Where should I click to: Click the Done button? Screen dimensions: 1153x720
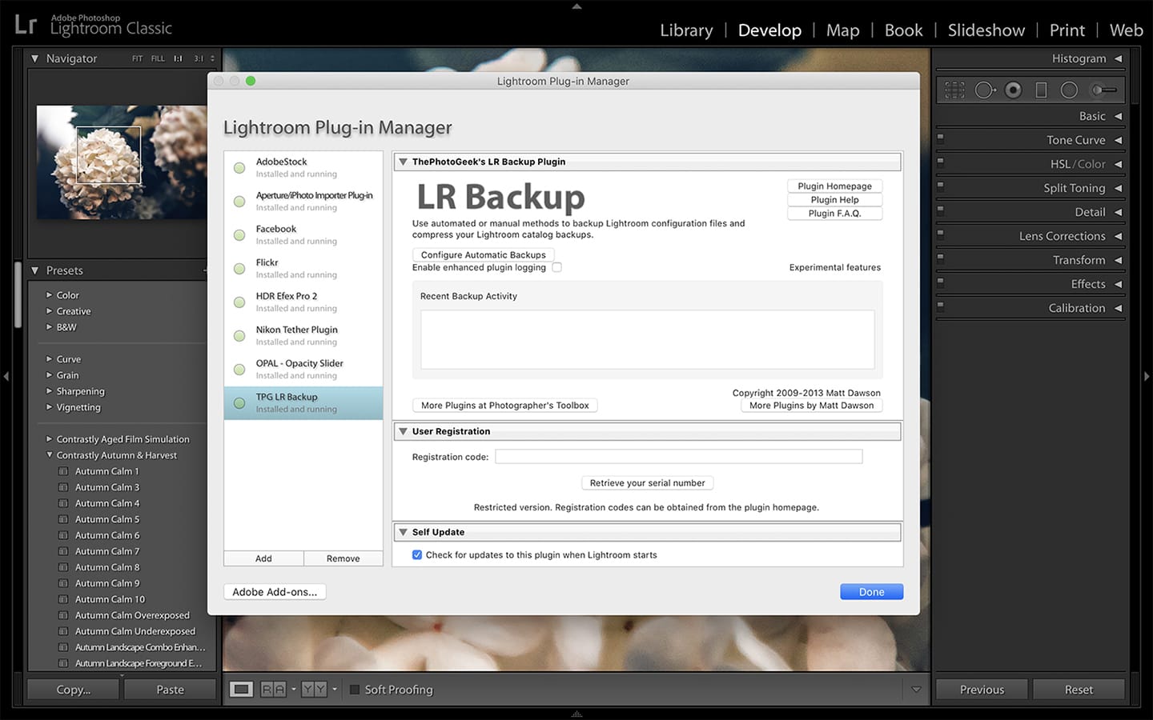point(871,592)
